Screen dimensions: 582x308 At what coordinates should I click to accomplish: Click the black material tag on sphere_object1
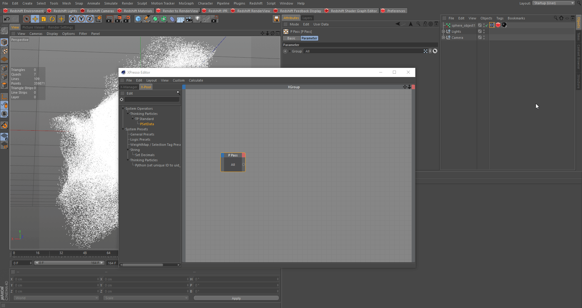504,25
